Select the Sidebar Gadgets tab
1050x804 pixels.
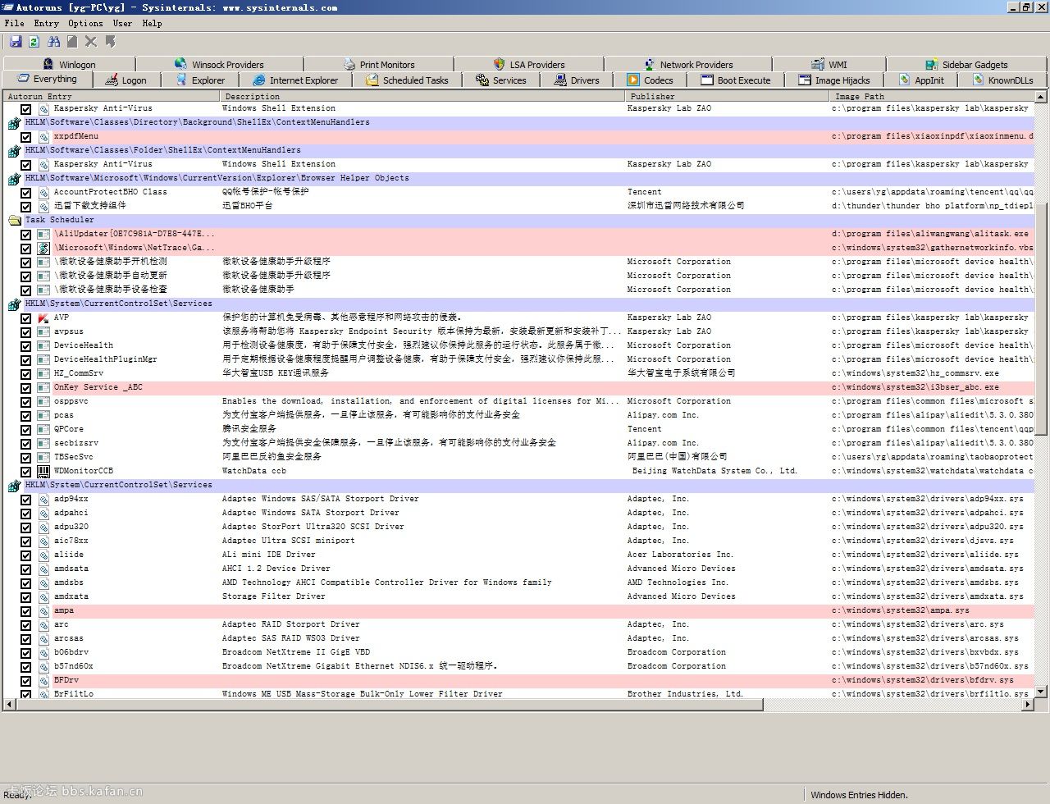pos(966,64)
